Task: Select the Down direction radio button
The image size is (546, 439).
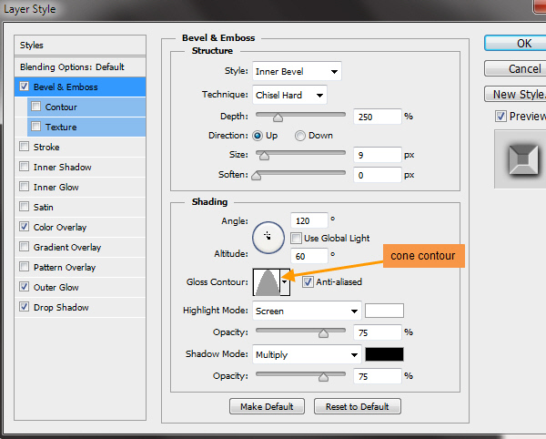Action: pos(299,136)
